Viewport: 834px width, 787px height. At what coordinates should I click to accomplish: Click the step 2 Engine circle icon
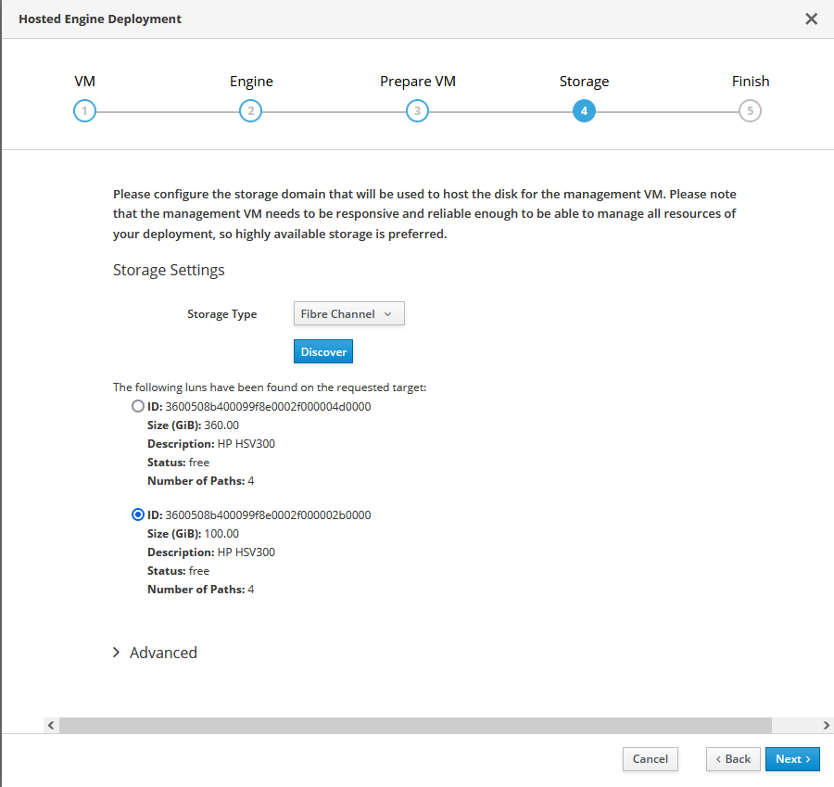point(250,111)
